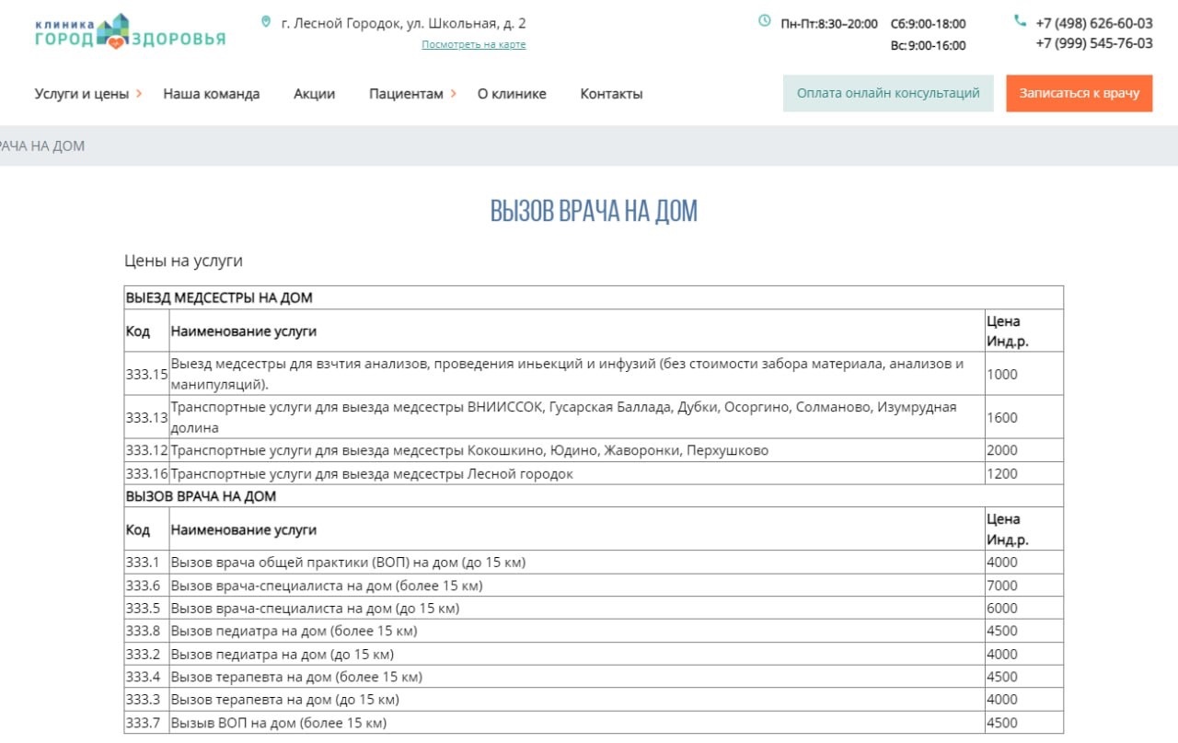Viewport: 1178px width, 743px height.
Task: Click the Оплата онлайн консультаций button
Action: tap(888, 93)
